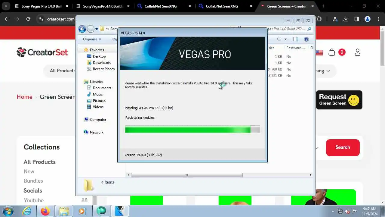Select All Products in Collections sidebar
385x217 pixels.
point(40,162)
